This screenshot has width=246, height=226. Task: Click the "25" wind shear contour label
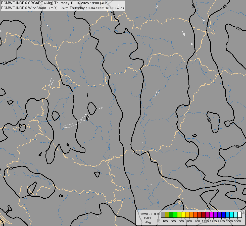11,168
